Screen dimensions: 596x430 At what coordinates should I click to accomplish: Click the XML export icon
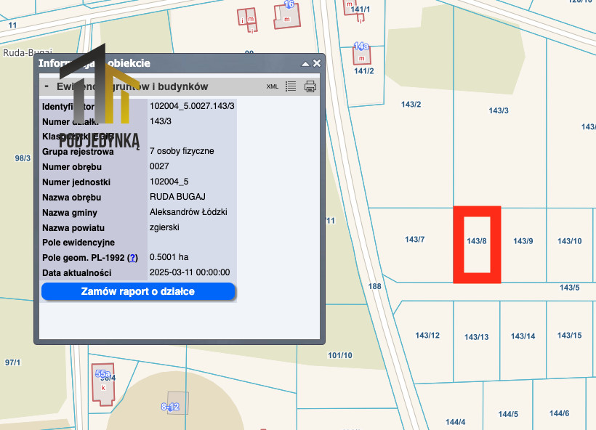point(272,86)
